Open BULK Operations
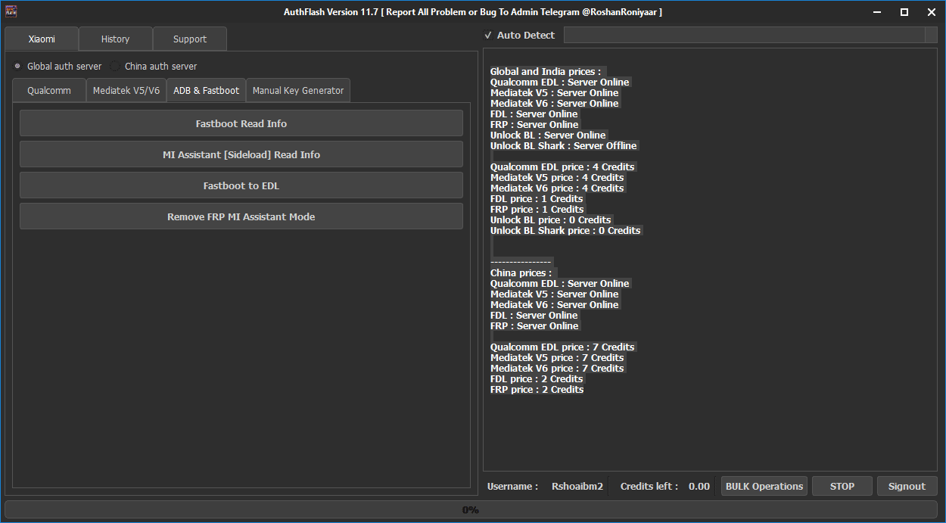The height and width of the screenshot is (523, 946). (764, 487)
